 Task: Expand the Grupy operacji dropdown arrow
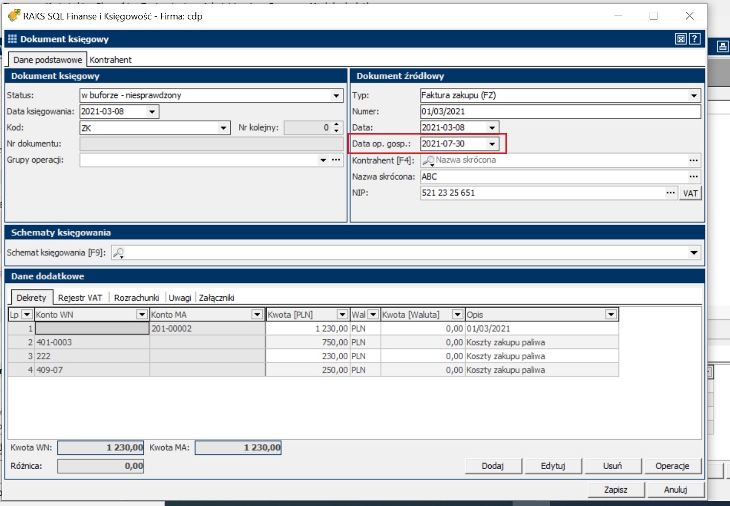click(x=323, y=160)
